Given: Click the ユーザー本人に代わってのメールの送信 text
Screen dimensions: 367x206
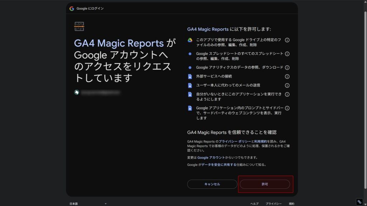Looking at the screenshot, I should [x=228, y=85].
